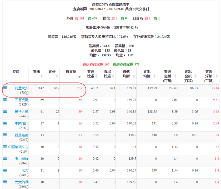The image size is (221, 189).
Task: Click list icon beside 中國信託文心 row
Action: 5,147
